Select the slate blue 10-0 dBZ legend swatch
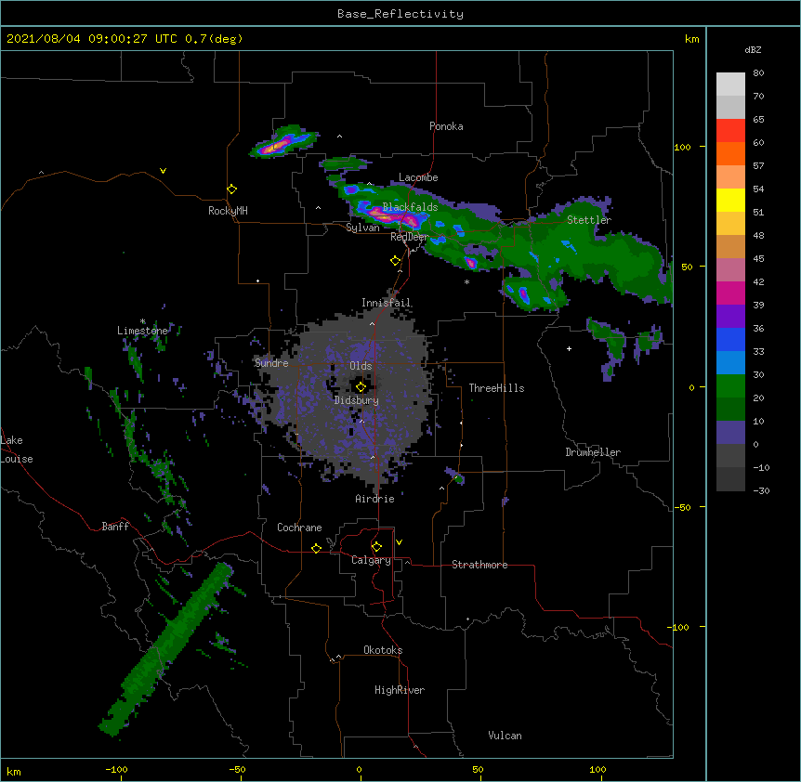801x782 pixels. pos(730,433)
